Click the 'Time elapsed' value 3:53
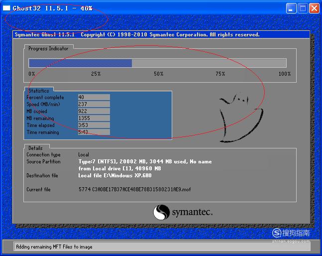Viewport: 322px width, 256px height. point(94,125)
